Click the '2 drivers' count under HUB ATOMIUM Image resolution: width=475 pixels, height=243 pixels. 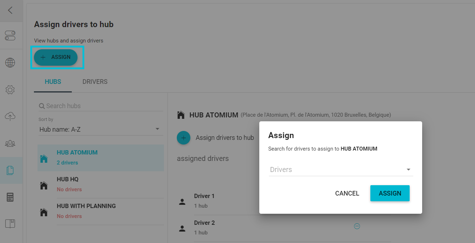67,163
